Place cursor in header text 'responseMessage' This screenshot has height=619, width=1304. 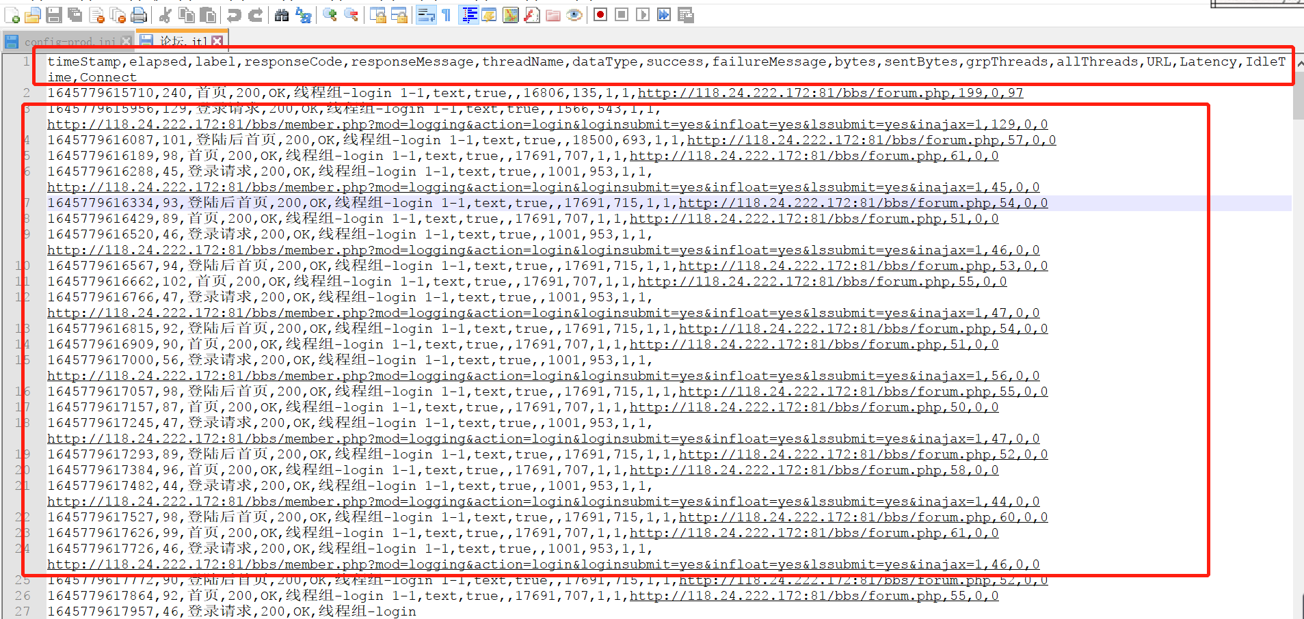point(412,61)
